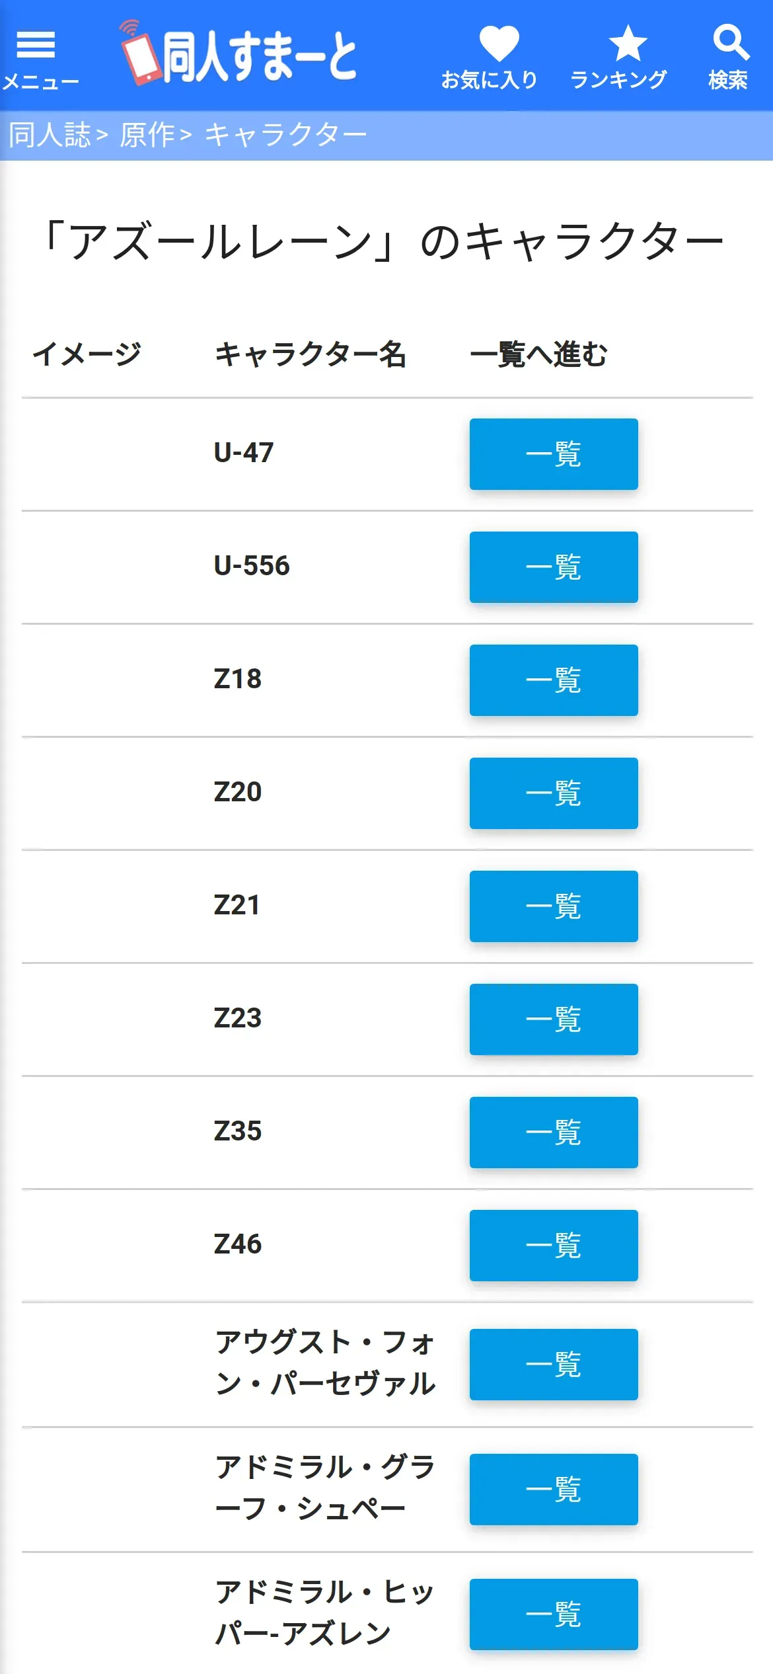View the 一覧 list for Z20
The width and height of the screenshot is (773, 1674).
(554, 793)
